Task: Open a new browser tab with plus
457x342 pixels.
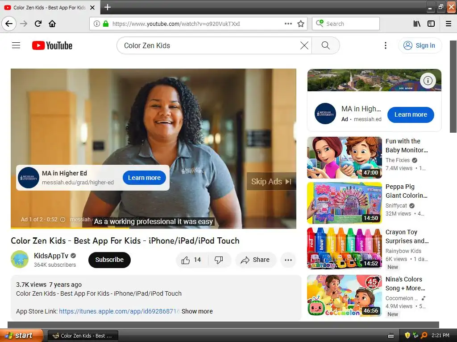Action: point(107,7)
